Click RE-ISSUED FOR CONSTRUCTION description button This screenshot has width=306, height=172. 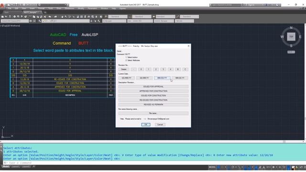coord(153,100)
